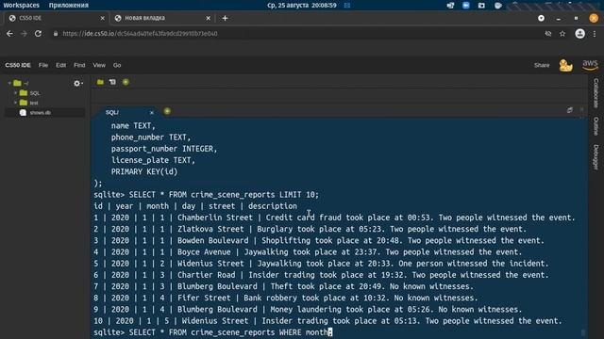Open system tray screenshot camera icon
This screenshot has height=339, width=604.
(481, 6)
